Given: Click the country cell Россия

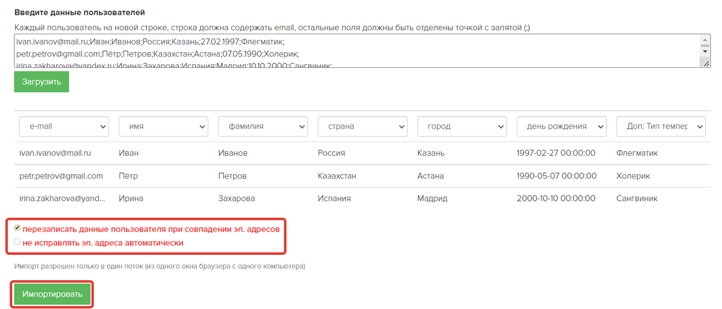Looking at the screenshot, I should click(x=332, y=153).
